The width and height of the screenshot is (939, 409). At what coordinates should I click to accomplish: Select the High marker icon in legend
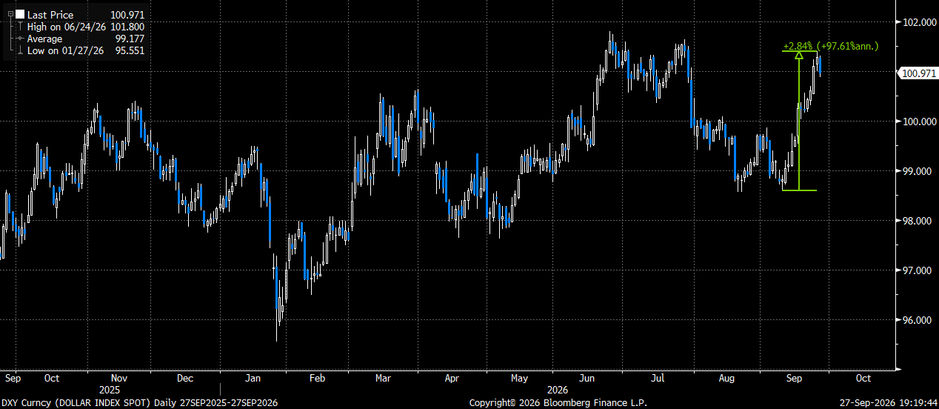tap(19, 27)
